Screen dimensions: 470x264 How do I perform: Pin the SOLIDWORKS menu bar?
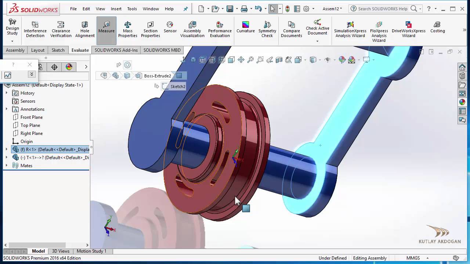click(185, 9)
